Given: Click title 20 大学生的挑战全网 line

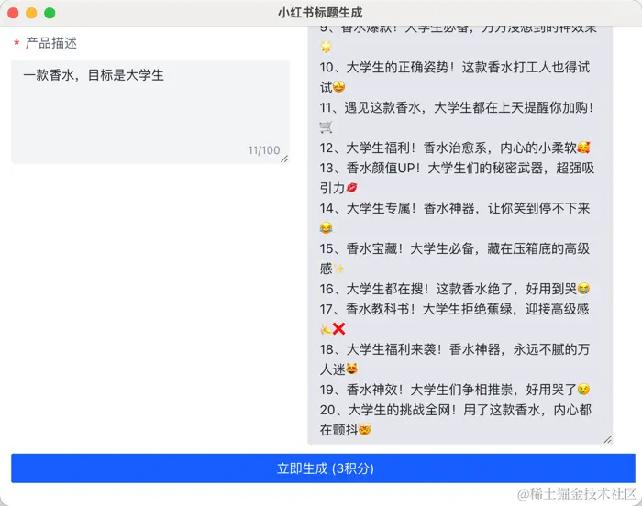Looking at the screenshot, I should (455, 420).
